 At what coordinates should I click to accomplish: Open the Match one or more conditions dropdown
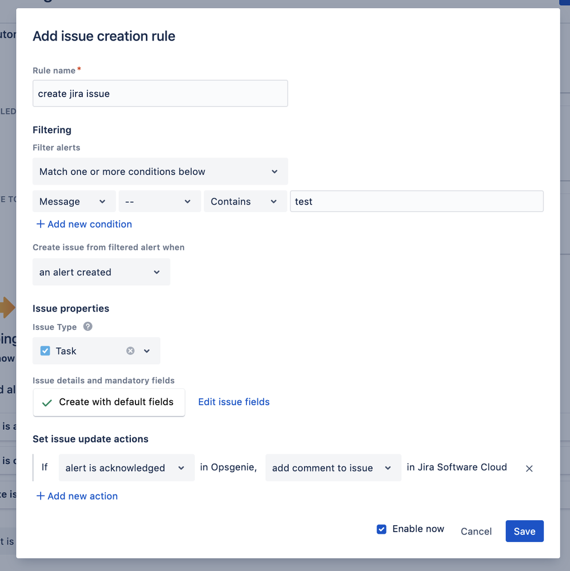click(160, 171)
